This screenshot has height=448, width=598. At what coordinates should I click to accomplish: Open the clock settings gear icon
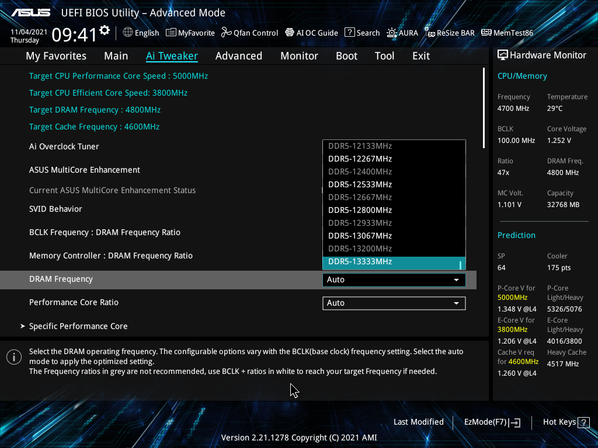(105, 30)
